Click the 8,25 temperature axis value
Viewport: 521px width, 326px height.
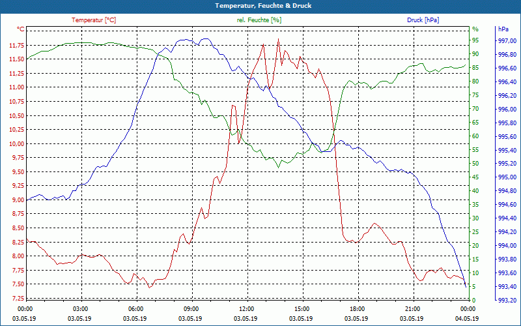tap(18, 242)
